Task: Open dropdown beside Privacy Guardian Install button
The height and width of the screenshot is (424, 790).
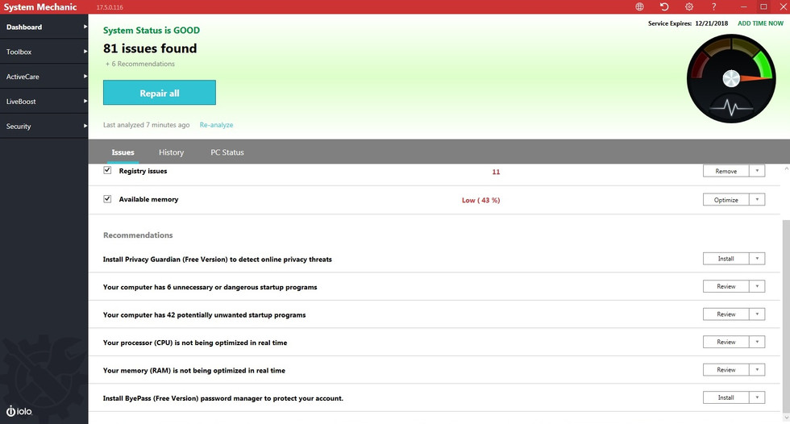Action: [x=757, y=259]
